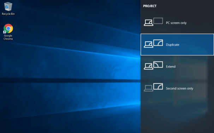214x133 pixels.
Task: Click the PC screen only monitor icon
Action: 153,22
